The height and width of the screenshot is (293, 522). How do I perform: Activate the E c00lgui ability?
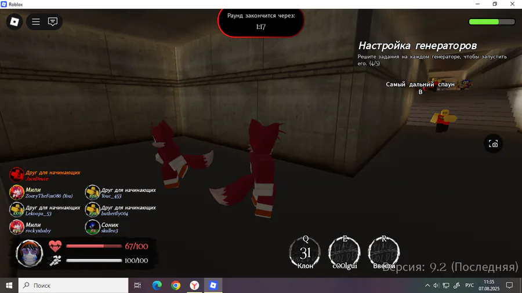click(345, 252)
